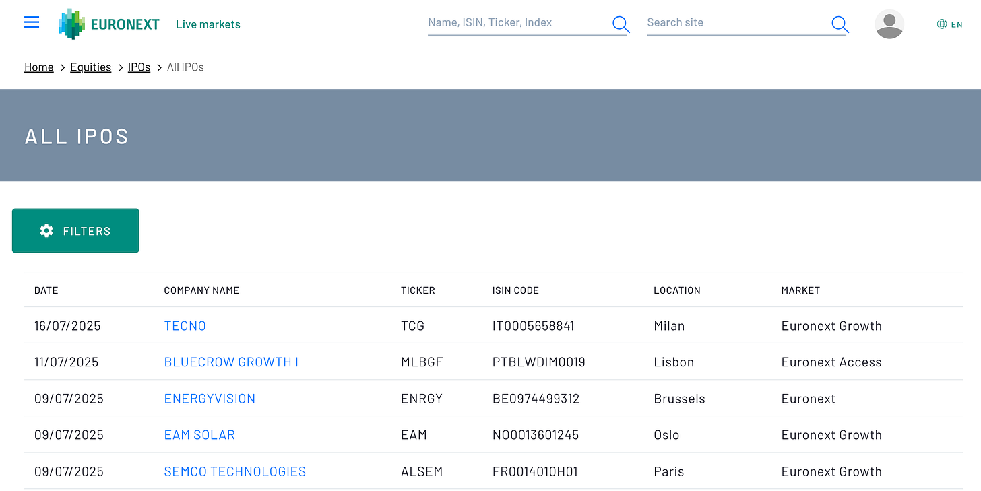Click the Euronext Access market cell
This screenshot has height=491, width=981.
click(831, 362)
